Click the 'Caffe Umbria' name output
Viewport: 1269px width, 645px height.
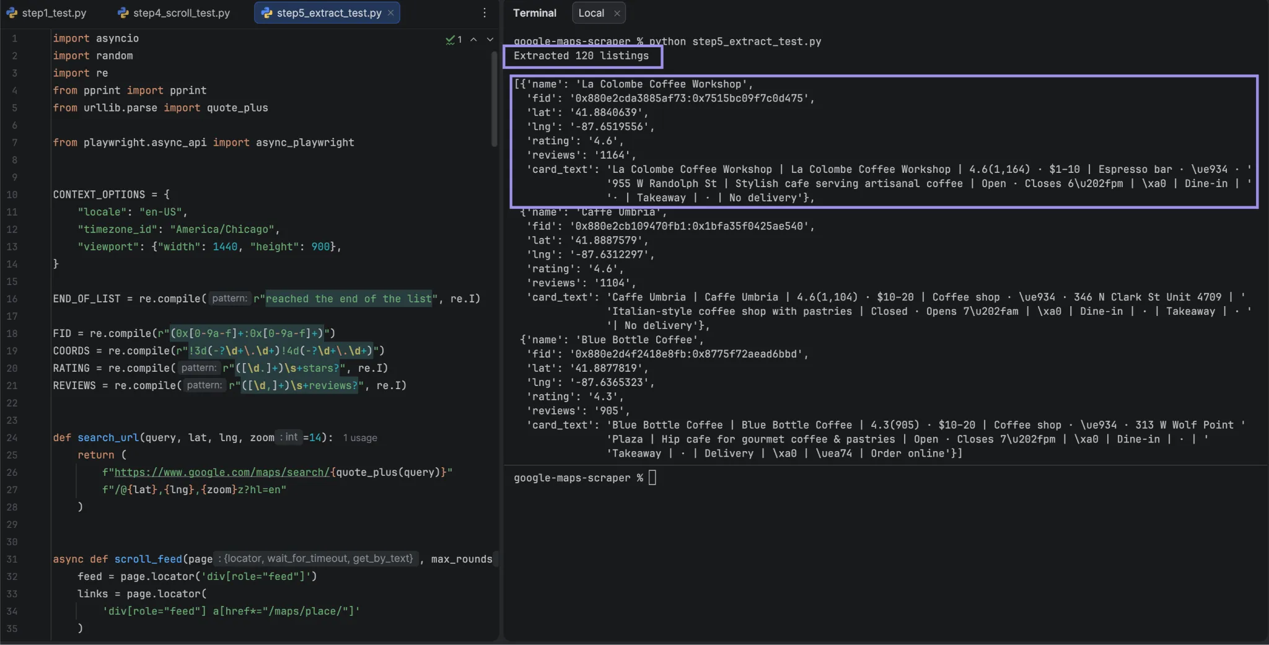click(618, 213)
